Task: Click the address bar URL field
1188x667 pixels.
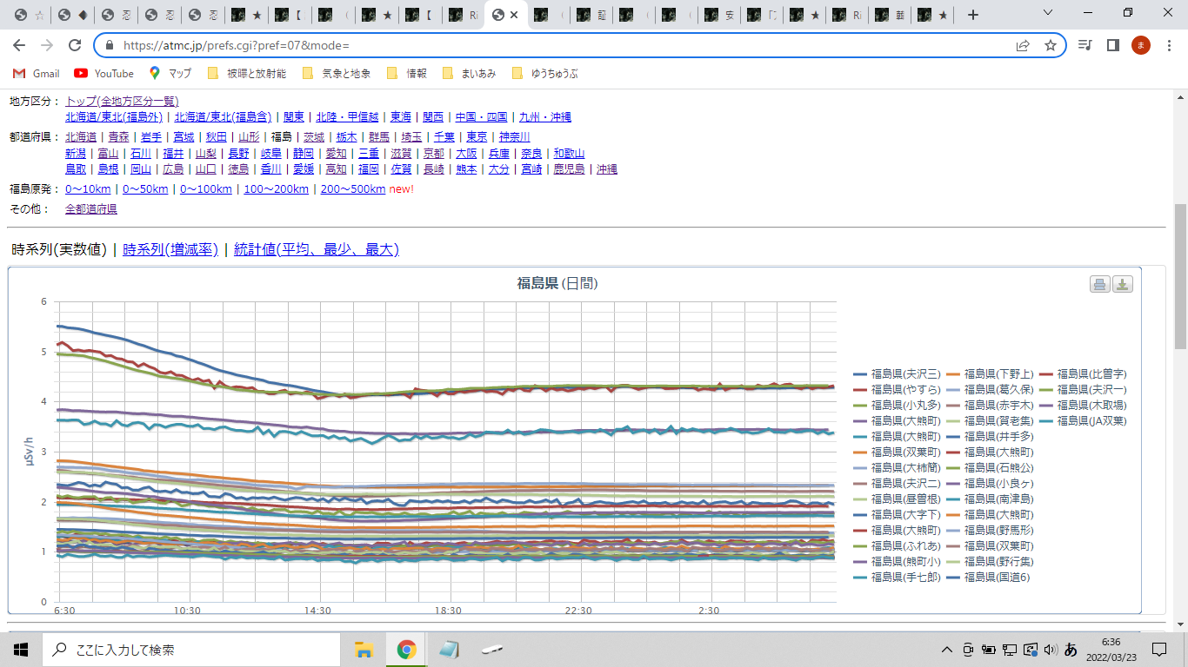Action: click(x=565, y=45)
